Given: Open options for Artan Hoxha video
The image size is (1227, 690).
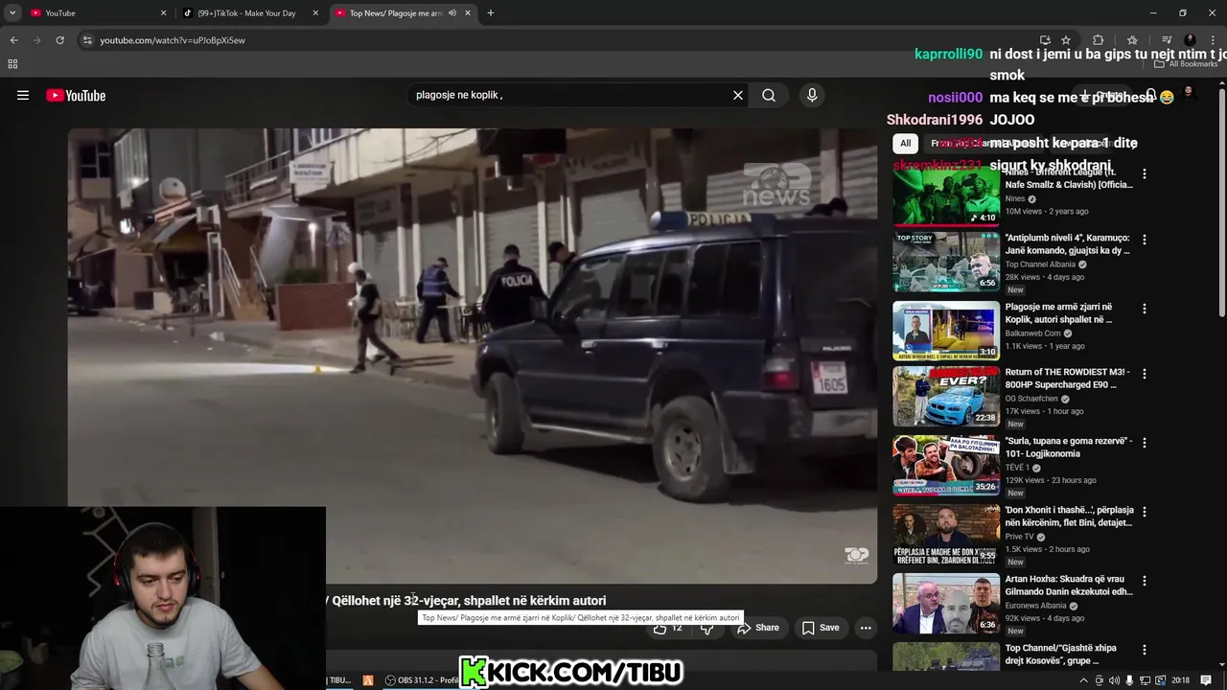Looking at the screenshot, I should point(1144,581).
